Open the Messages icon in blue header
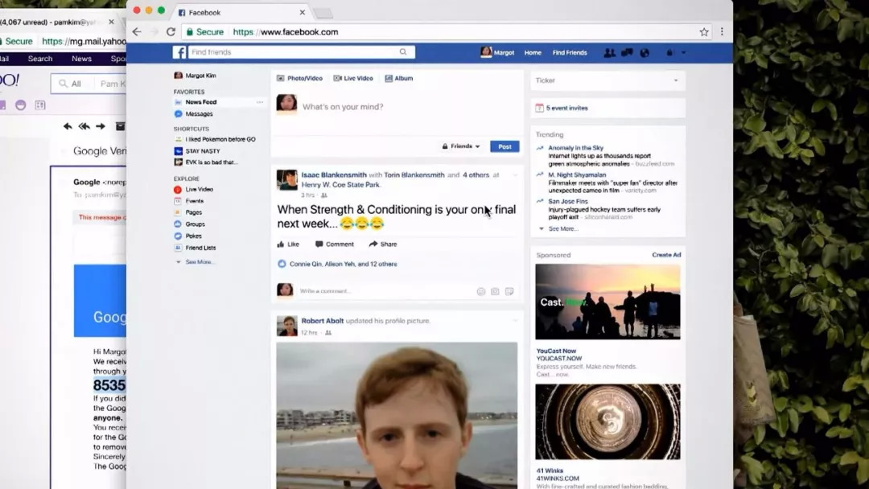 coord(627,53)
